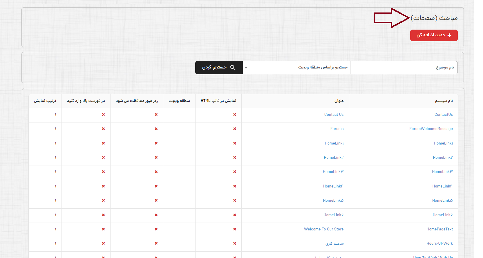Click the 'نام سیستم' column header

point(444,101)
